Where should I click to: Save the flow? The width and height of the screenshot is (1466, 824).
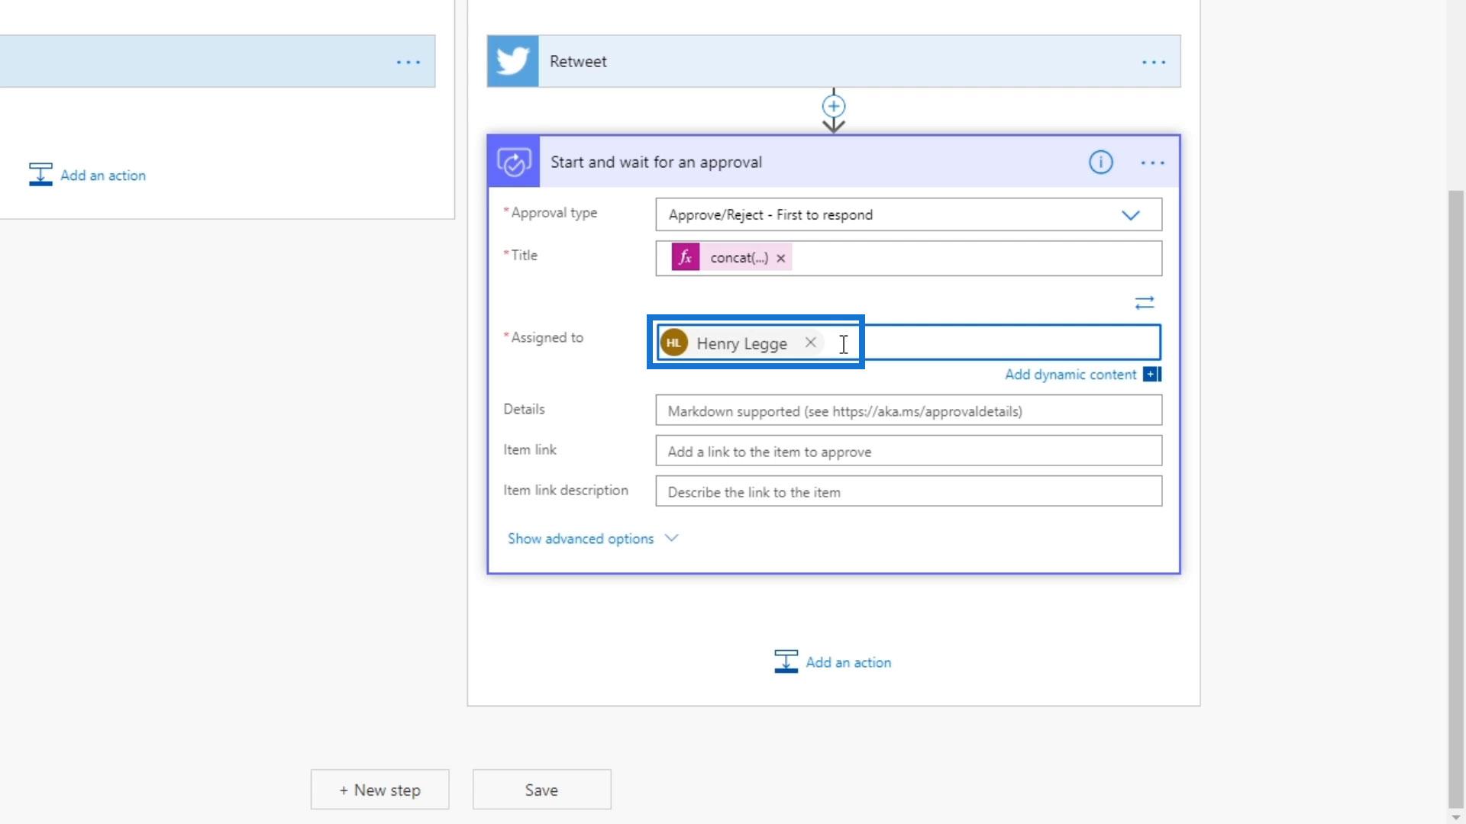(541, 790)
